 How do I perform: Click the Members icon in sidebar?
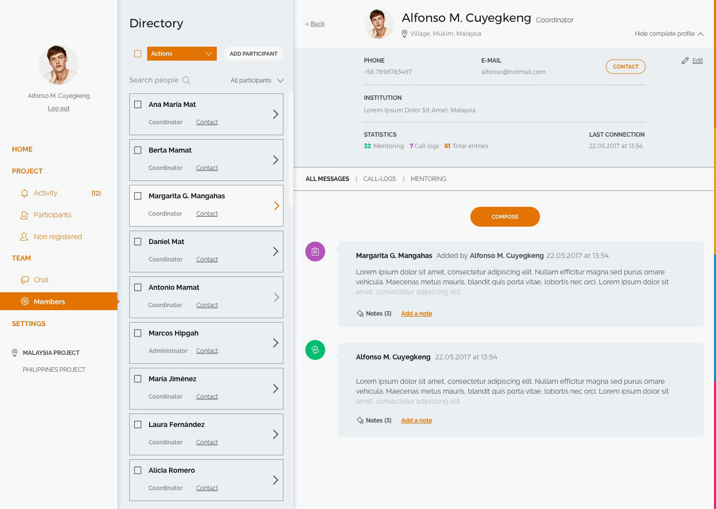pyautogui.click(x=24, y=301)
